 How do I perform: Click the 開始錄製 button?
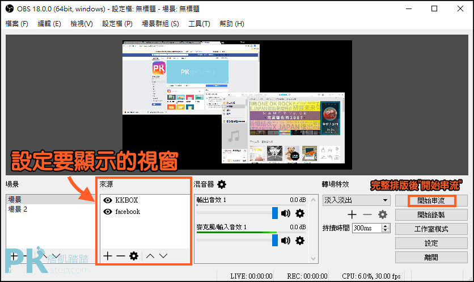tap(431, 215)
